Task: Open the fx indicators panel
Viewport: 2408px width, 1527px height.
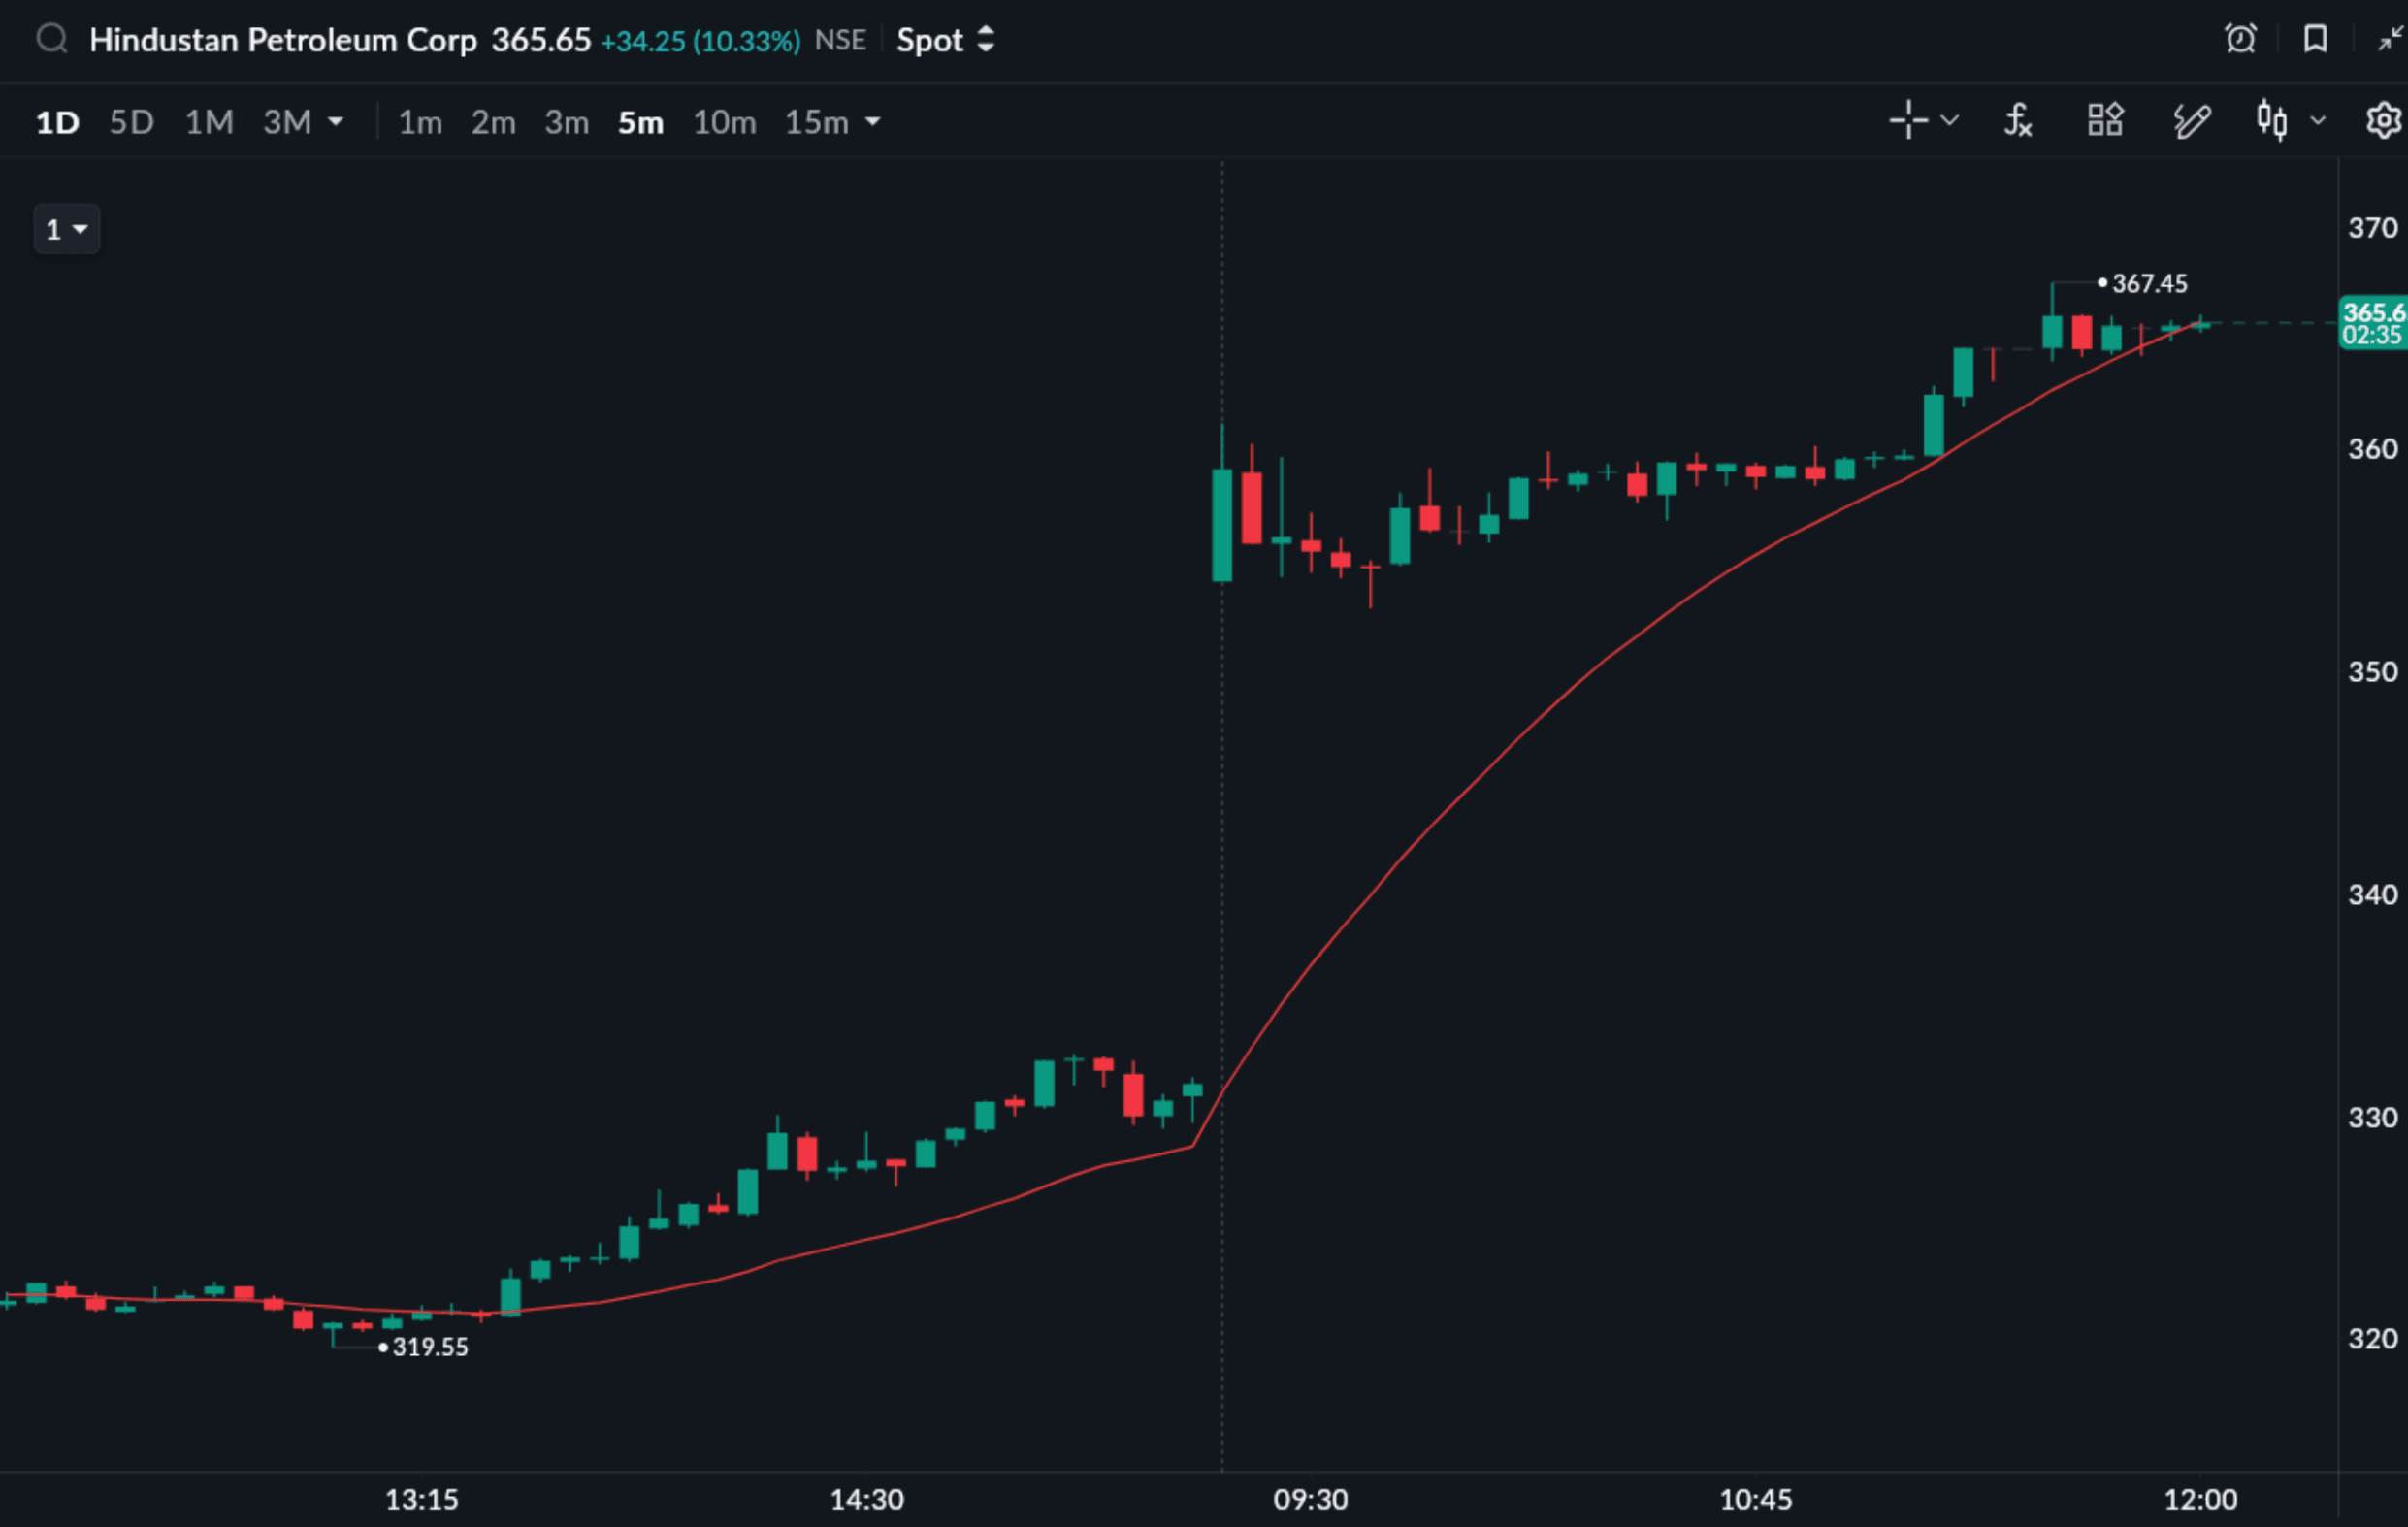Action: click(x=2018, y=121)
